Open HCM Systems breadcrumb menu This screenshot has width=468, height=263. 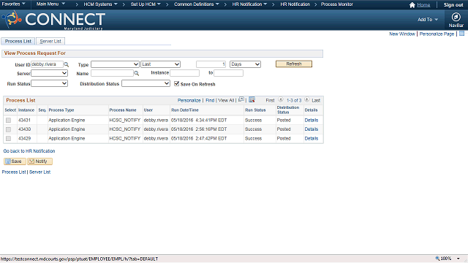tap(101, 4)
